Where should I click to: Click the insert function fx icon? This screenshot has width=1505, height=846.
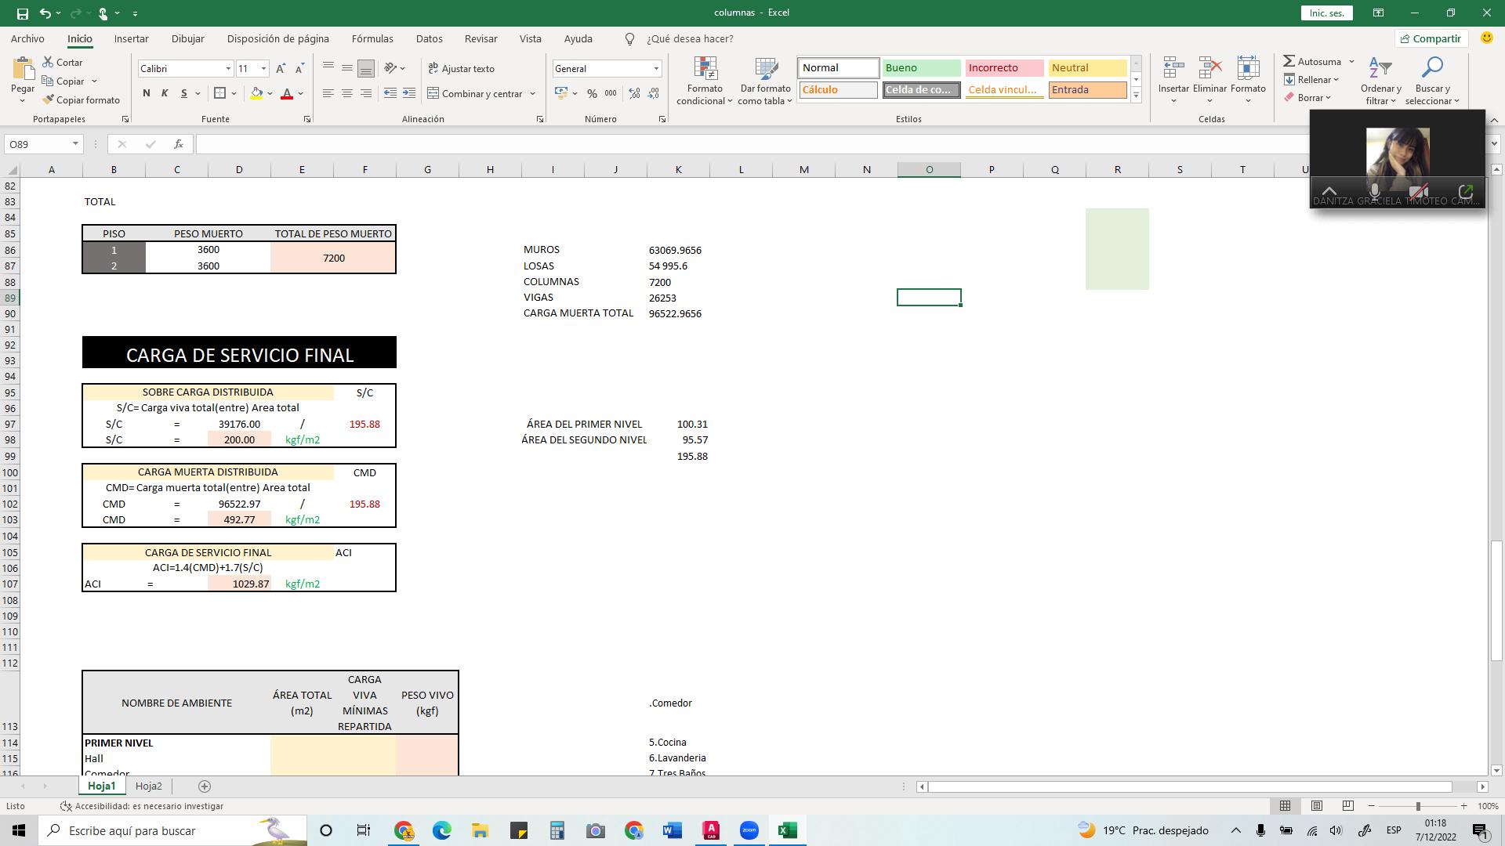click(x=179, y=144)
